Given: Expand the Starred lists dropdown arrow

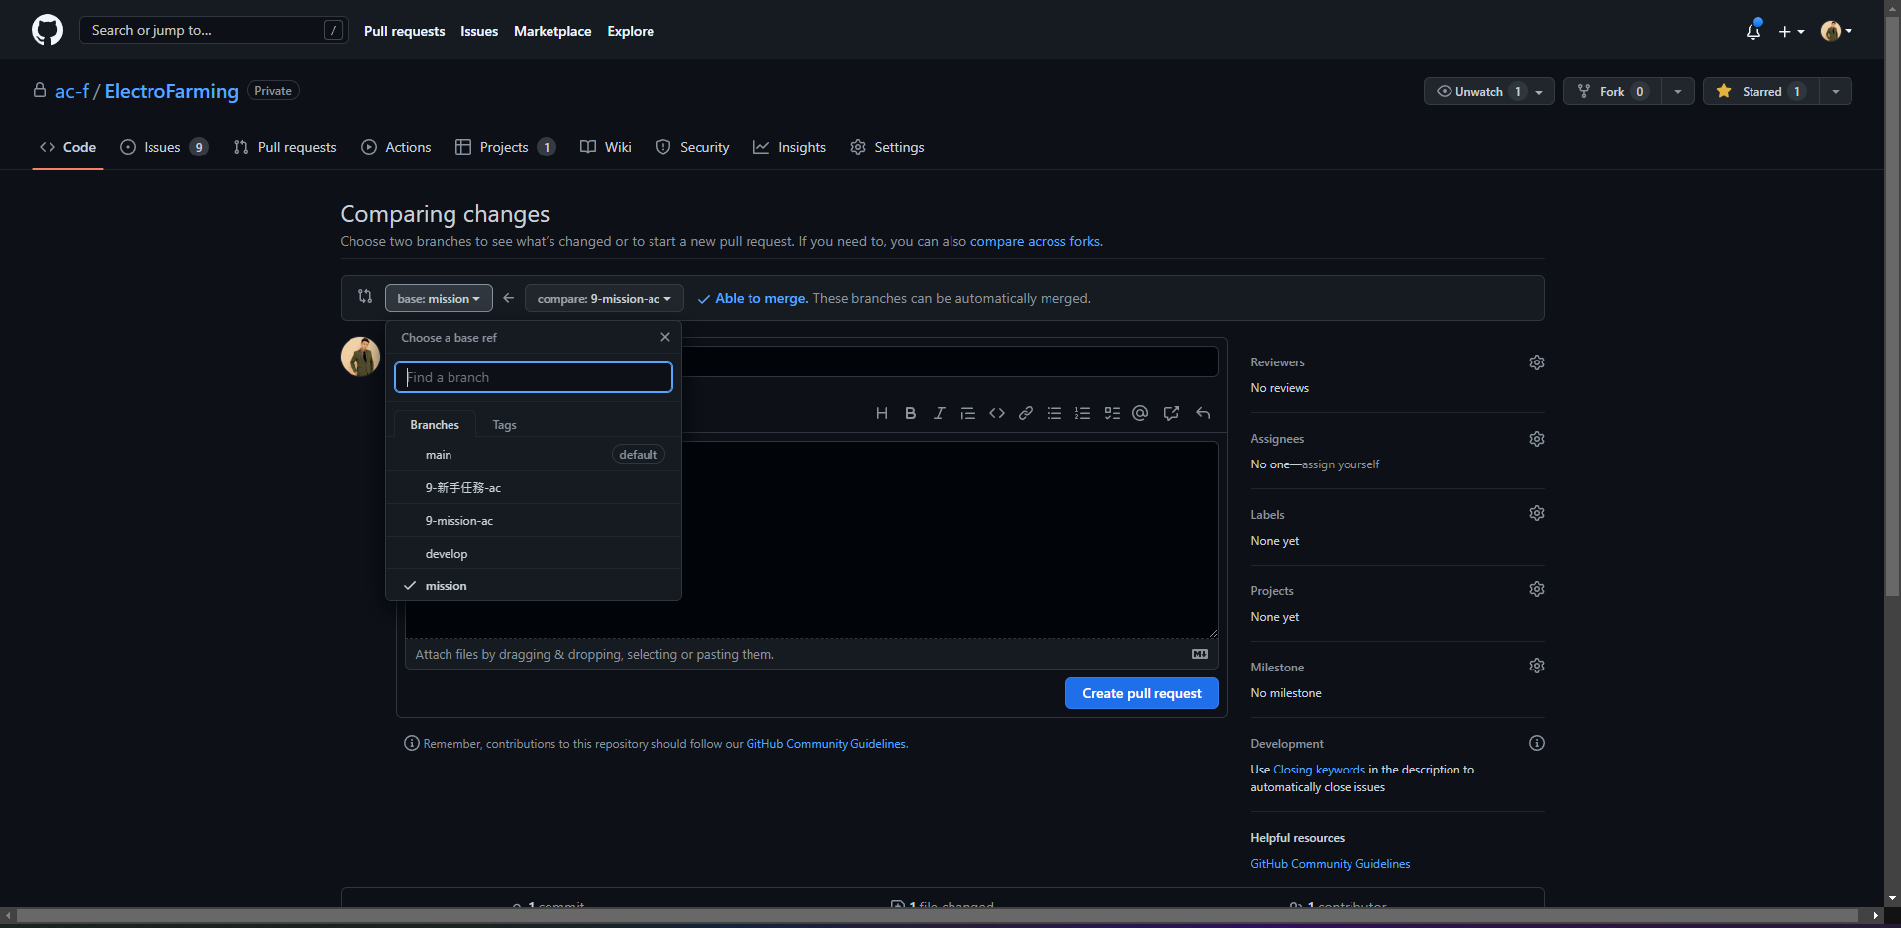Looking at the screenshot, I should [1836, 91].
